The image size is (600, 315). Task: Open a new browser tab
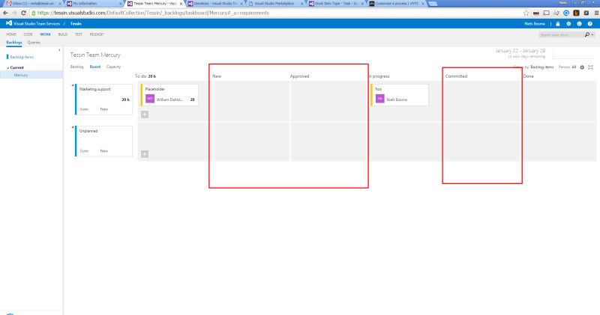433,4
